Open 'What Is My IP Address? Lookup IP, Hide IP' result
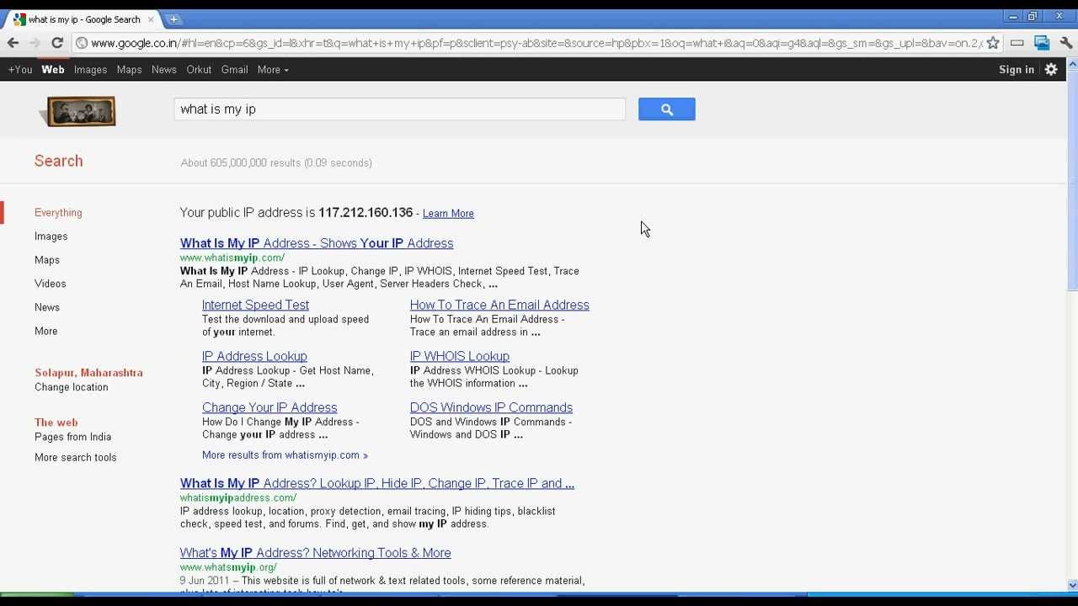Viewport: 1078px width, 606px height. click(x=377, y=483)
